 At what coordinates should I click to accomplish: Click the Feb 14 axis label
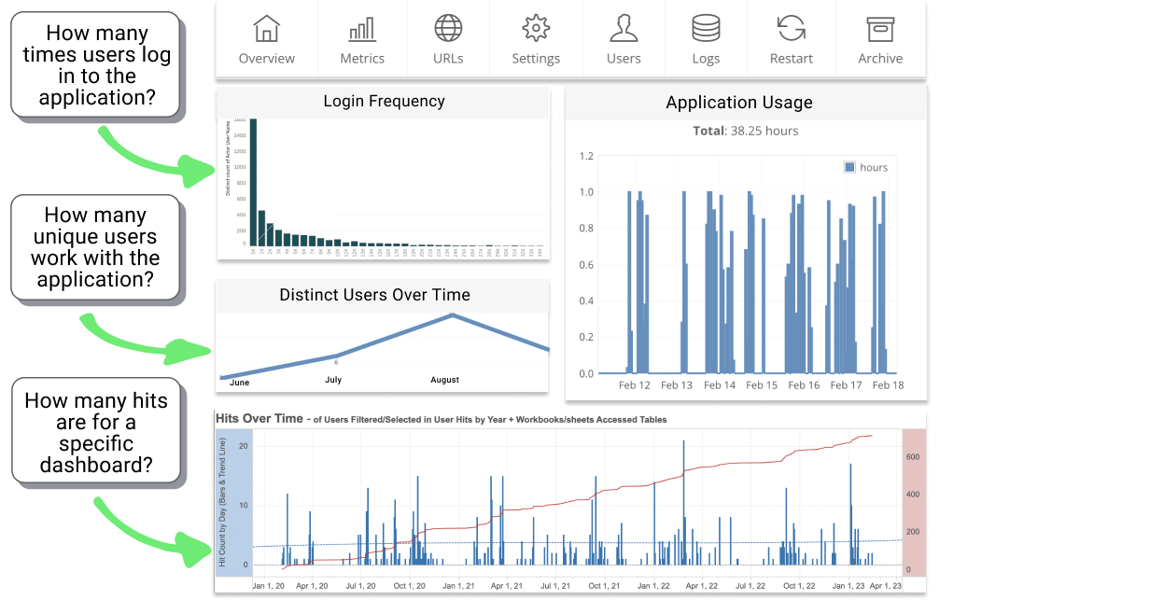point(720,384)
